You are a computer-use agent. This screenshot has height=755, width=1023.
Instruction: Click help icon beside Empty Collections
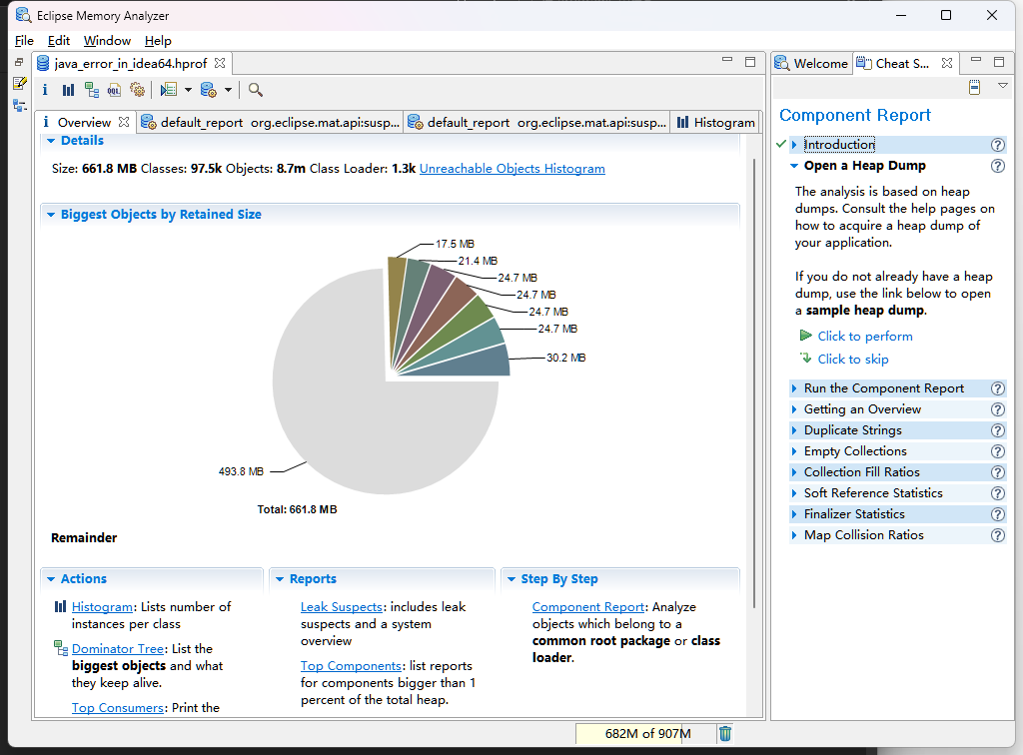998,451
